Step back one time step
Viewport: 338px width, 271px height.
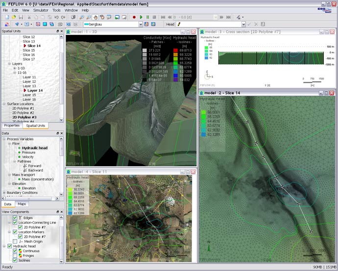tap(169, 17)
